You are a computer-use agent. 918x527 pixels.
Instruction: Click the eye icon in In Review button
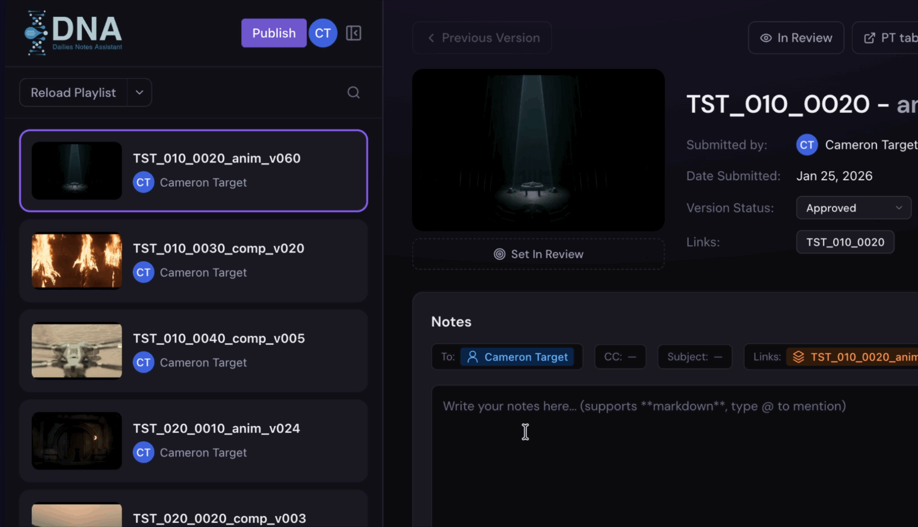pyautogui.click(x=766, y=38)
